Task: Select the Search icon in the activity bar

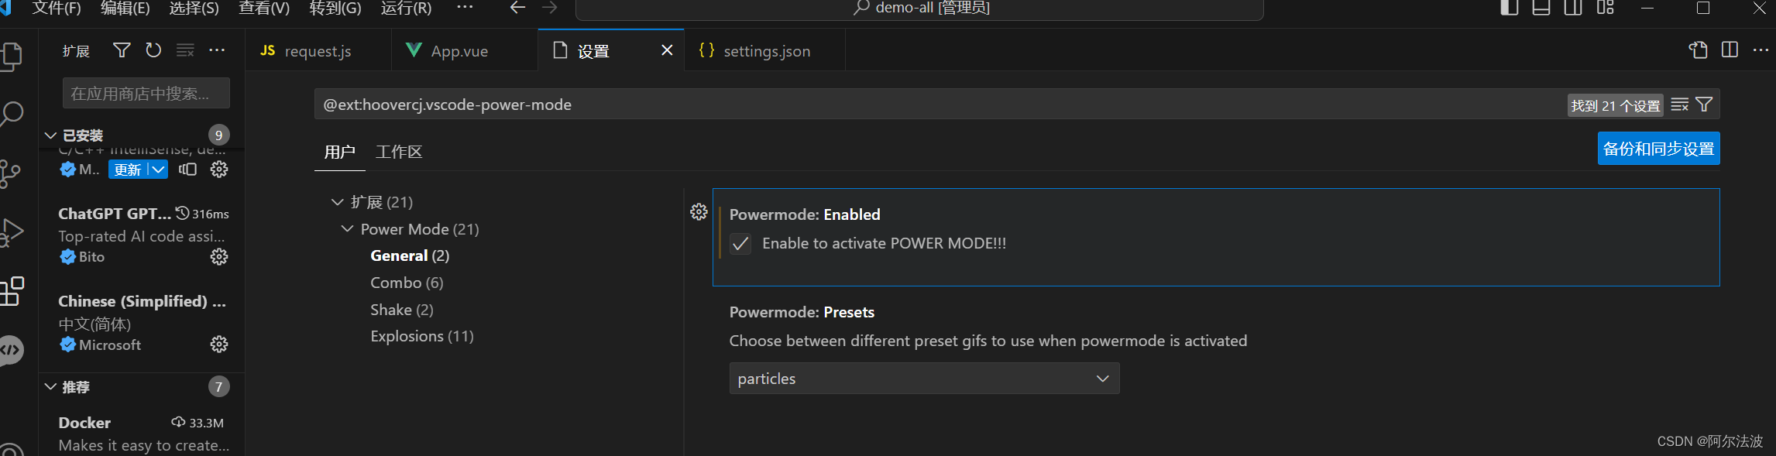Action: [12, 113]
